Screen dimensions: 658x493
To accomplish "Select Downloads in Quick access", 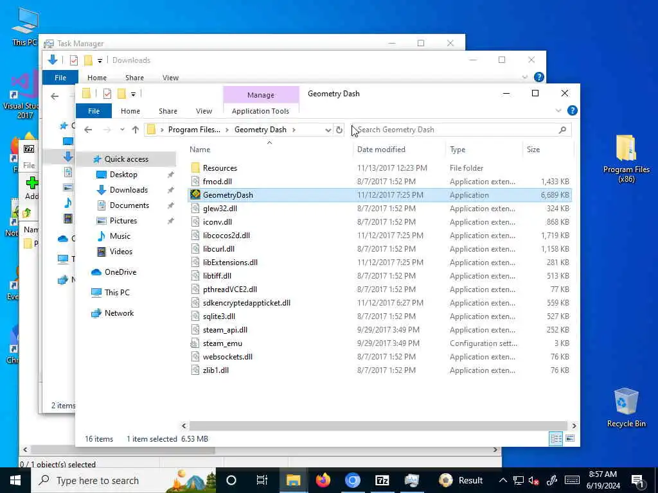I will pos(129,190).
